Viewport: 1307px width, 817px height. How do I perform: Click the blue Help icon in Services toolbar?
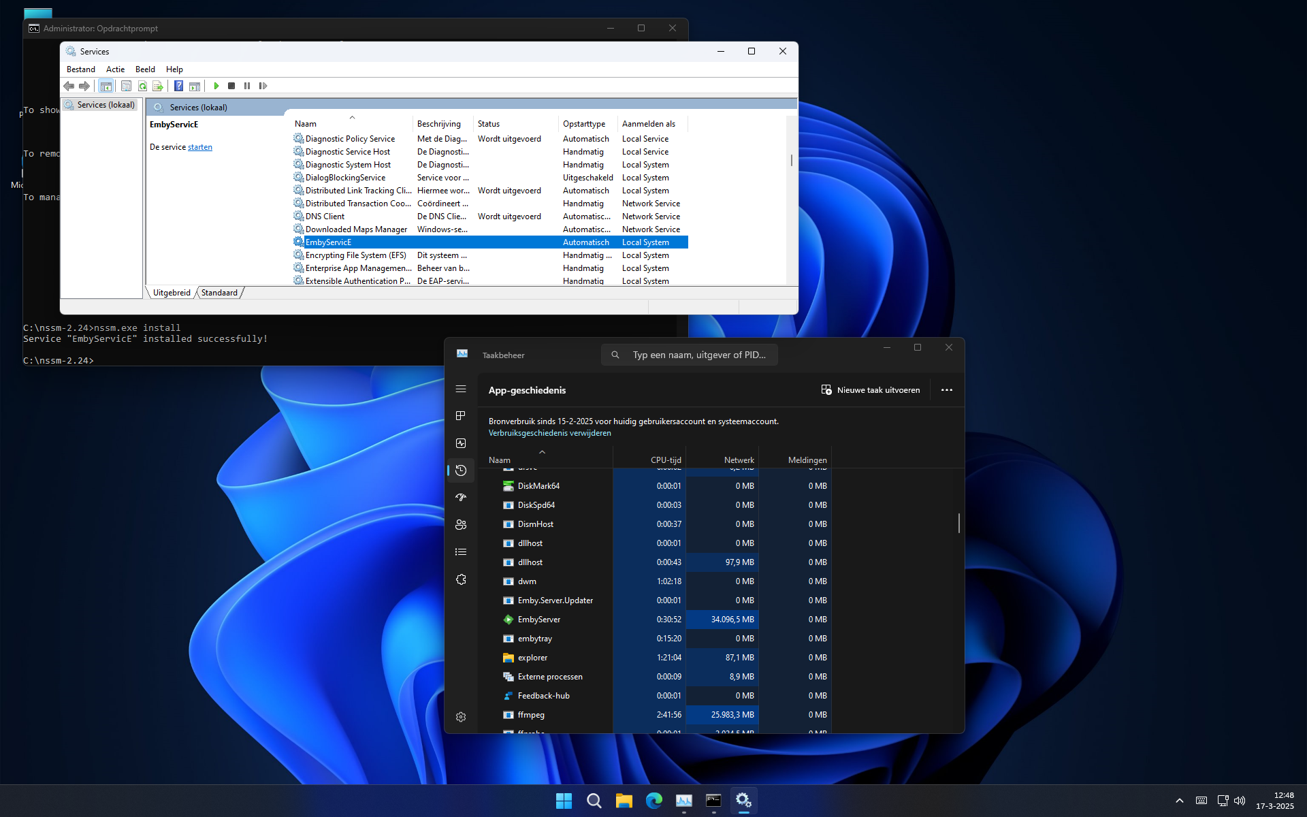click(x=178, y=86)
